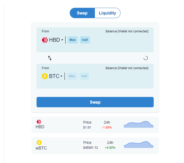Screen dimensions: 184x163
Task: Open the wBTC price info card
Action: pos(95,146)
